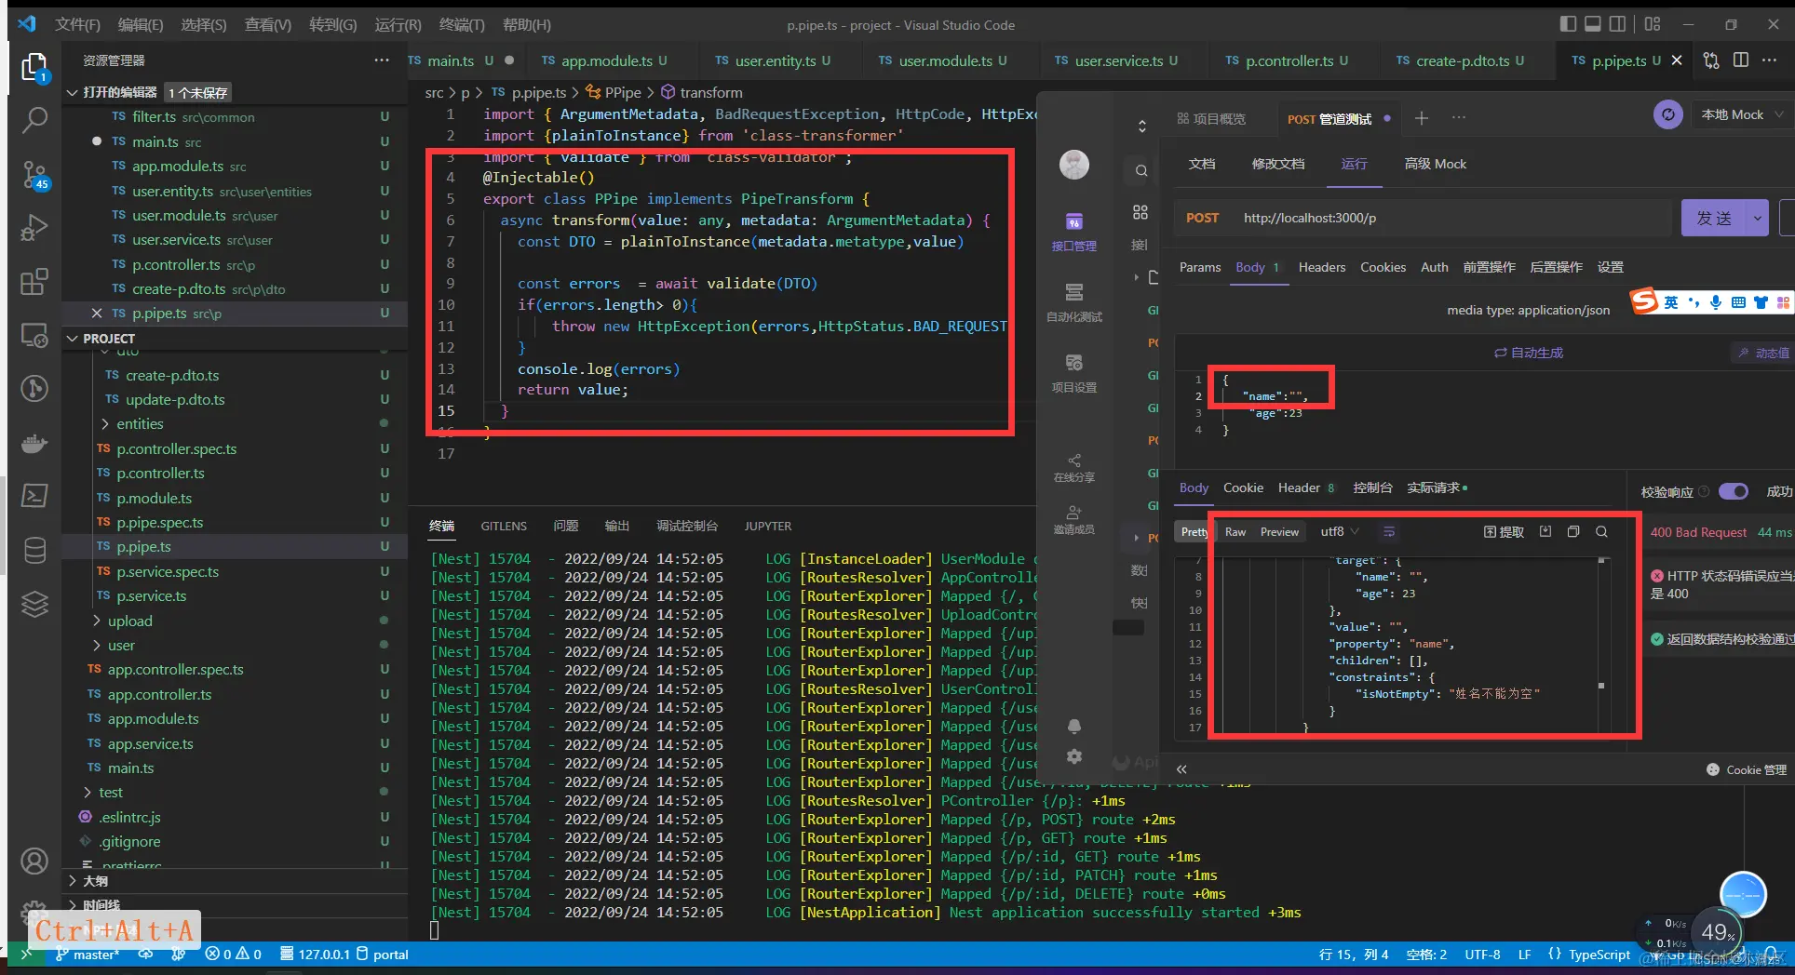Split the editor to the right
Viewport: 1795px width, 975px height.
click(x=1740, y=60)
